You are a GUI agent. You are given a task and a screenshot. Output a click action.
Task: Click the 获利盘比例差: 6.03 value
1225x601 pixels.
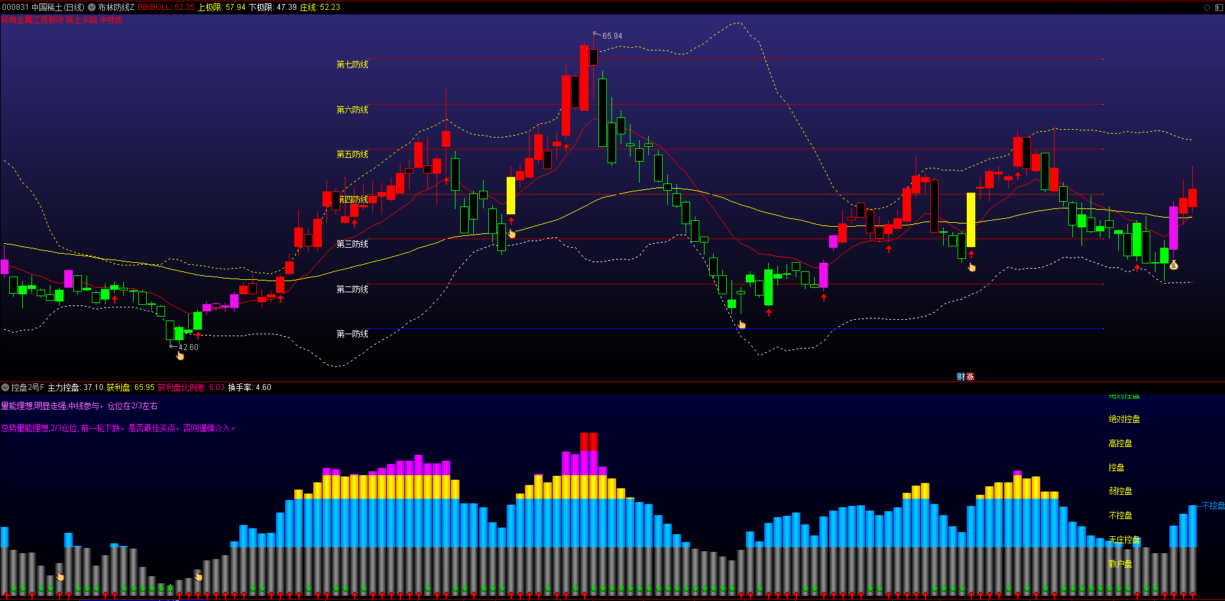click(191, 387)
